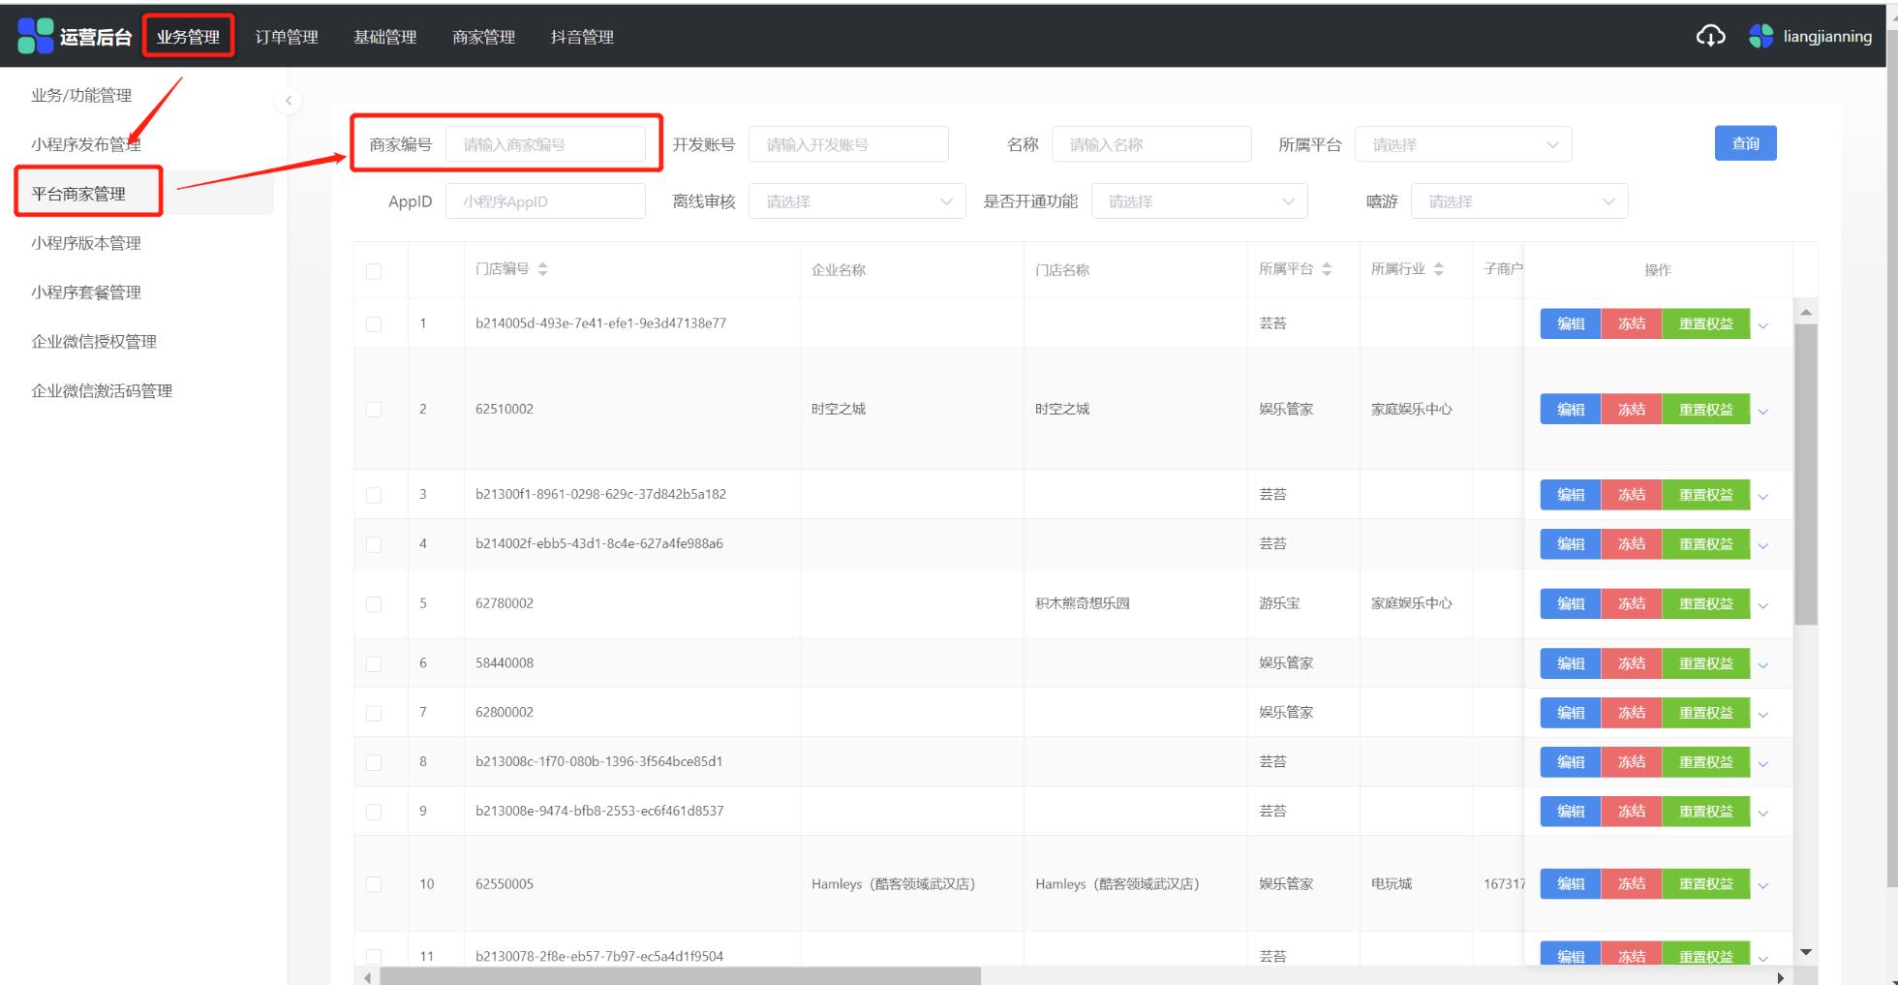This screenshot has height=985, width=1898.
Task: Focus the 名称 input field
Action: pyautogui.click(x=1151, y=144)
